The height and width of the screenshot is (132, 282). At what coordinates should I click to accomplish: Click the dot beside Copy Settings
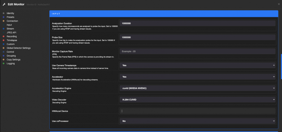click(4, 60)
